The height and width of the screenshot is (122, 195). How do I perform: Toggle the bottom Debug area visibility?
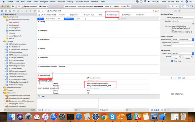click(x=187, y=6)
